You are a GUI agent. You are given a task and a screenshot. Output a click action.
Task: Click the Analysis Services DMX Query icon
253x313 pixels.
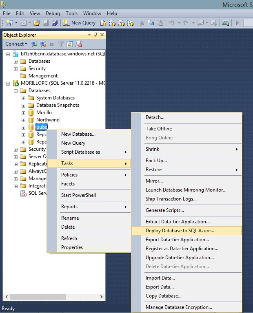tap(121, 23)
